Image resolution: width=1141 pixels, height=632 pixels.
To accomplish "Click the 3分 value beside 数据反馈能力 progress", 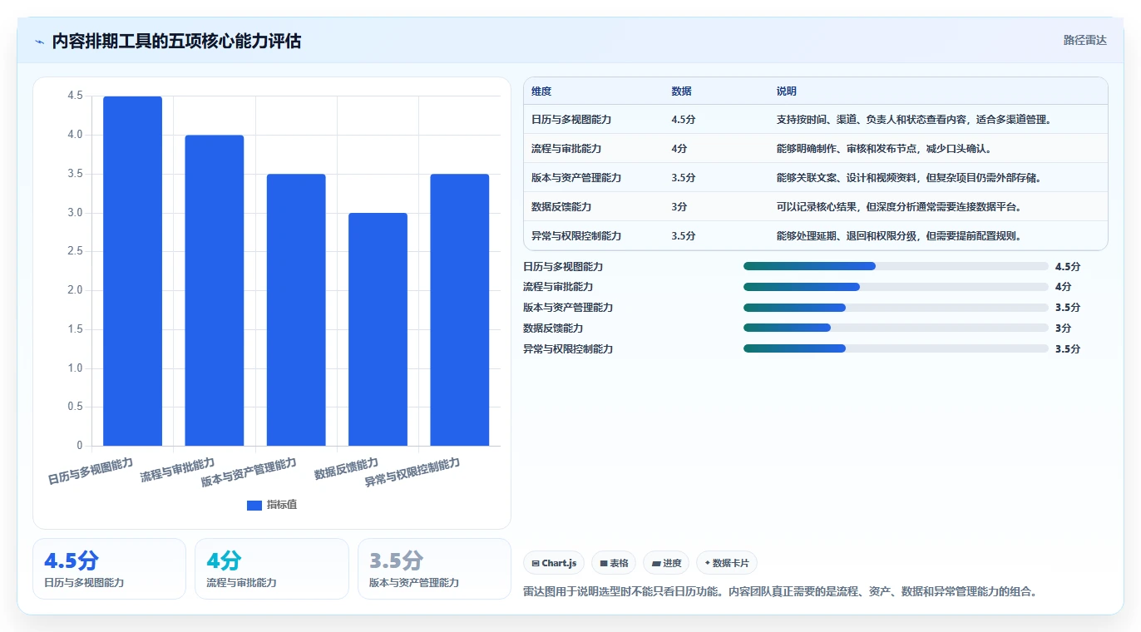I will pos(1064,328).
